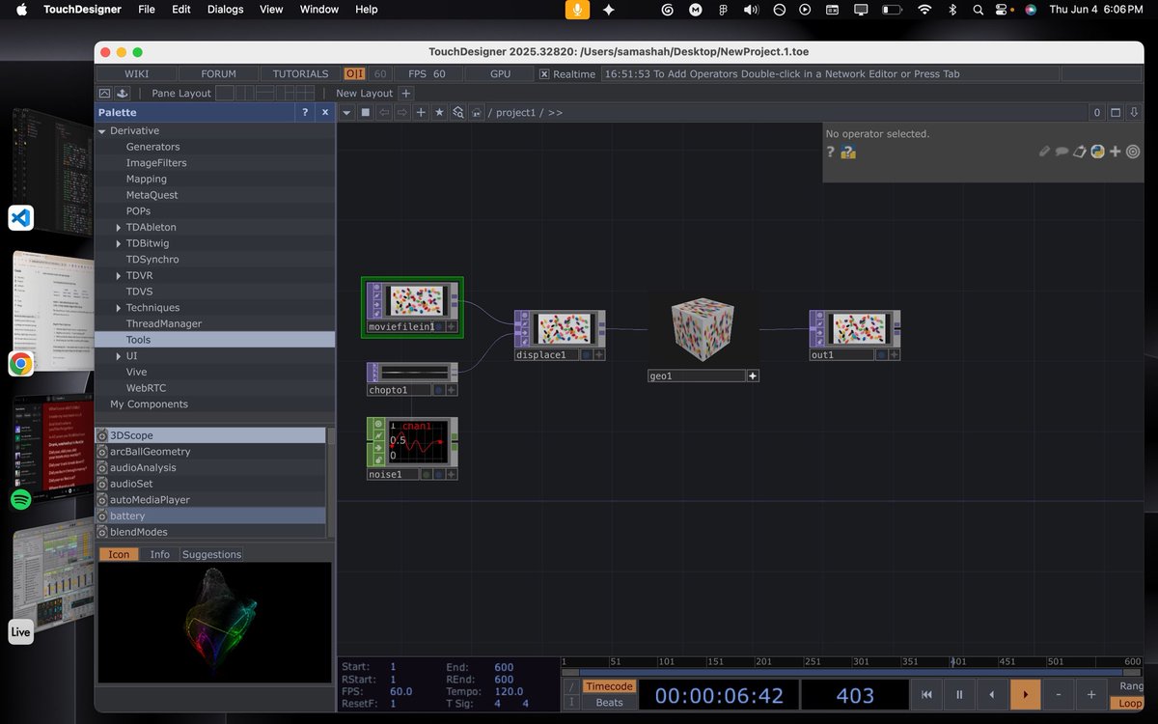Click the target circle icon in parameter panel
Viewport: 1158px width, 724px height.
click(1133, 152)
